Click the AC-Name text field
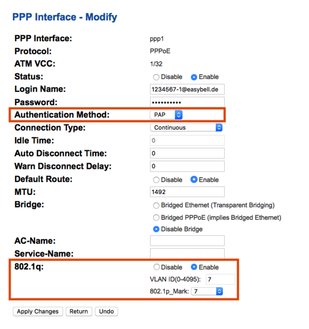Image resolution: width=309 pixels, height=329 pixels. (x=187, y=241)
